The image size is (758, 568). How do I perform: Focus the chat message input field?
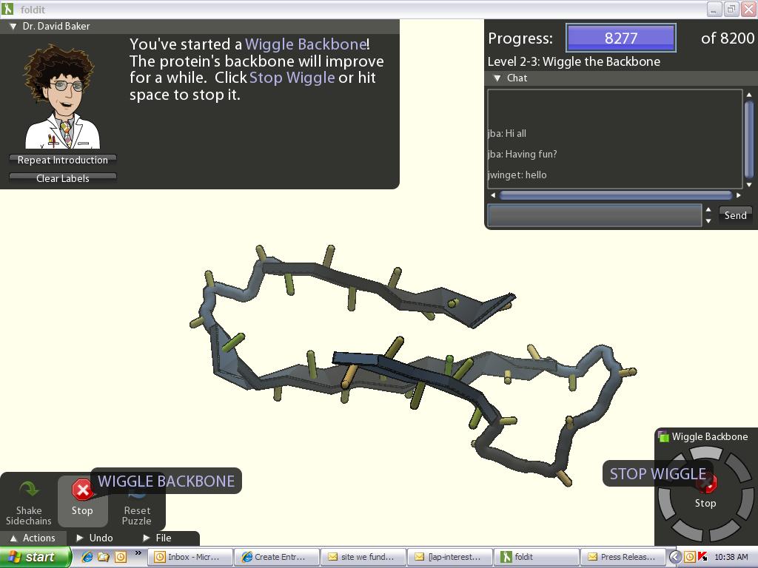[x=594, y=215]
